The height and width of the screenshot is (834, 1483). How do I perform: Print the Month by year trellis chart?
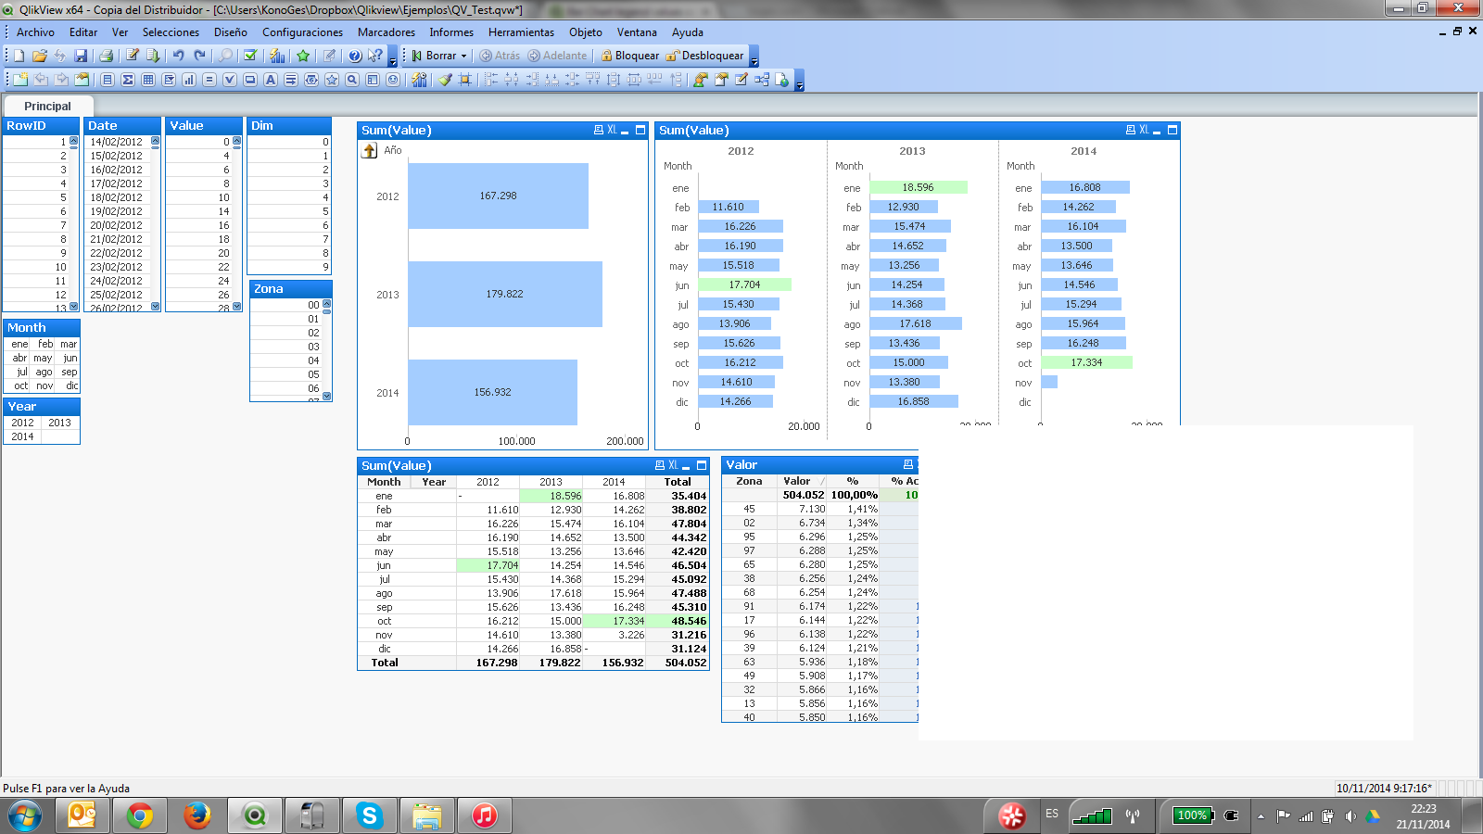click(x=1130, y=130)
